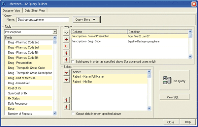The width and height of the screenshot is (198, 127).
Task: Switch to the Data Sheet View tab
Action: pos(35,11)
